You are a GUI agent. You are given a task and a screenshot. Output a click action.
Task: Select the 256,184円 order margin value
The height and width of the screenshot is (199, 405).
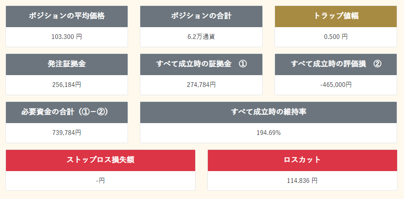click(x=67, y=85)
